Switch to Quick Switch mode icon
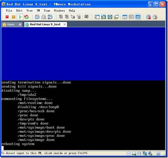 point(110,17)
